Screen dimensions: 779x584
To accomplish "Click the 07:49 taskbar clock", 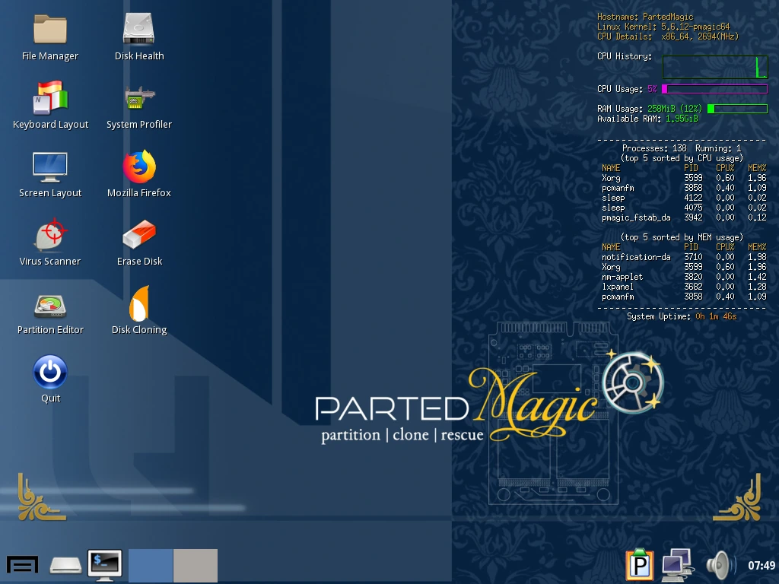I will (x=761, y=565).
